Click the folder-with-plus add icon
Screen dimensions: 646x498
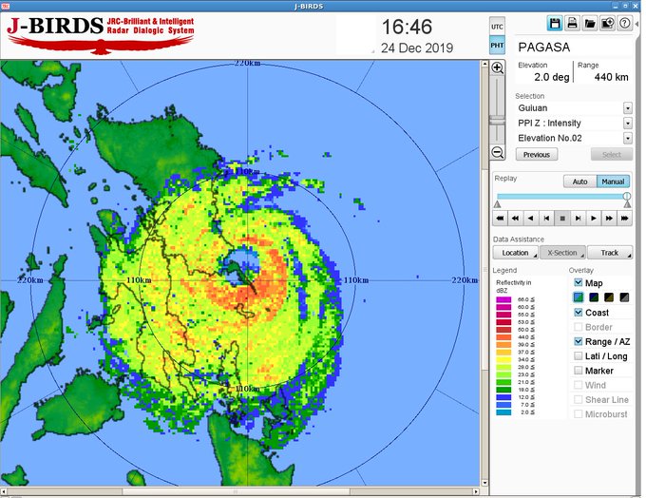(608, 24)
